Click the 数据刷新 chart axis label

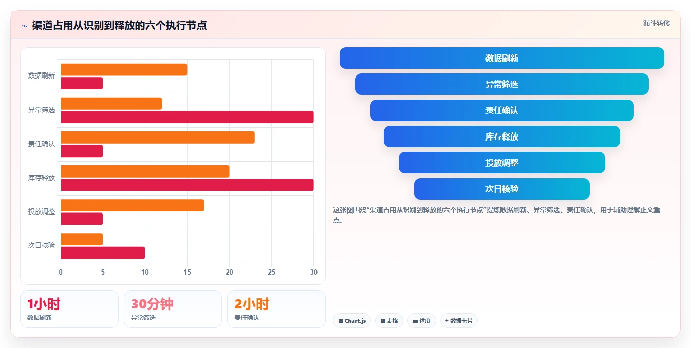[42, 76]
